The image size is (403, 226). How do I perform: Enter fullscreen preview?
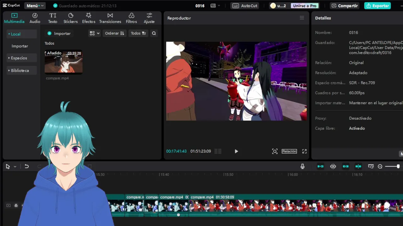click(x=304, y=151)
